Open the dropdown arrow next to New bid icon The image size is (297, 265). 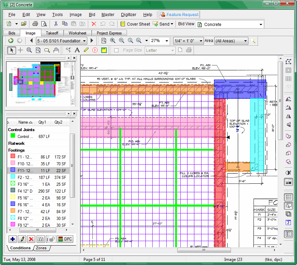pos(16,24)
